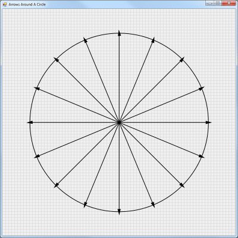
Task: Click the arrowhead between up and upper-right
Action: (x=154, y=40)
